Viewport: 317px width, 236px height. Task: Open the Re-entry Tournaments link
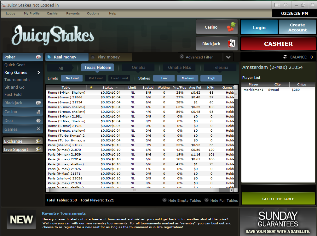pos(64,213)
